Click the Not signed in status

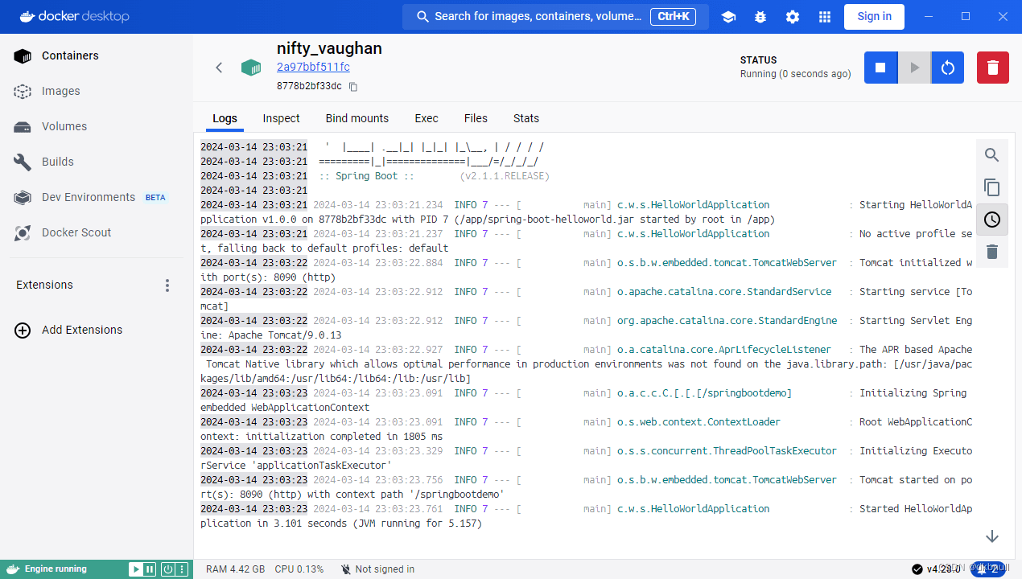[x=377, y=569]
